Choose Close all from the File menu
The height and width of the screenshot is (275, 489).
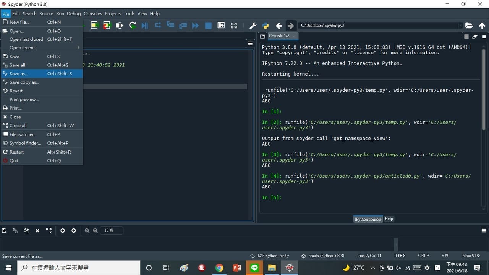coord(42,126)
